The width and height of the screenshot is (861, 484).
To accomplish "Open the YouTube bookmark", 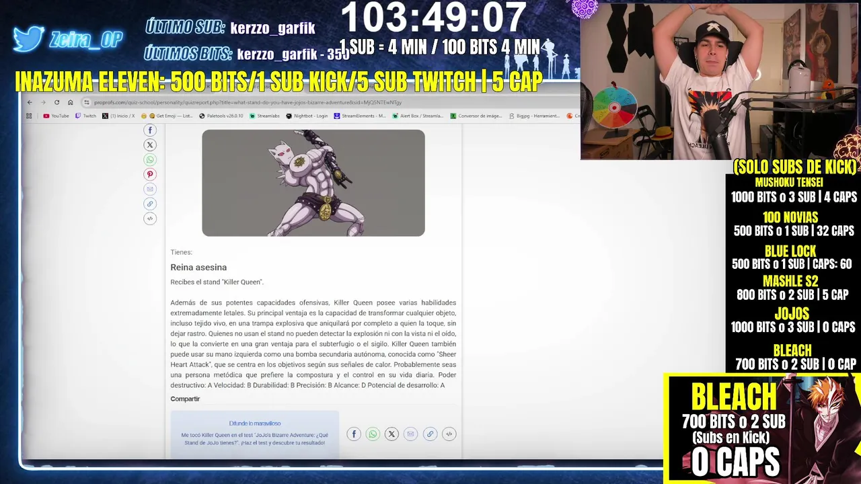I will tap(56, 116).
